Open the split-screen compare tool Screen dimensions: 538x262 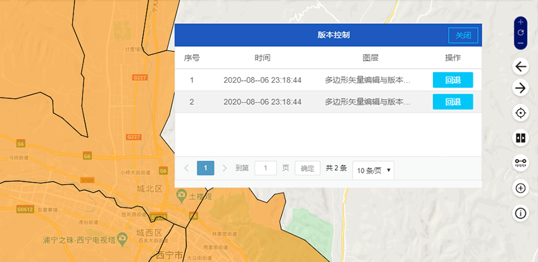pos(521,138)
